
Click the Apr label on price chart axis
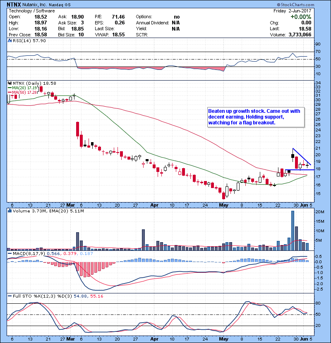(154, 205)
